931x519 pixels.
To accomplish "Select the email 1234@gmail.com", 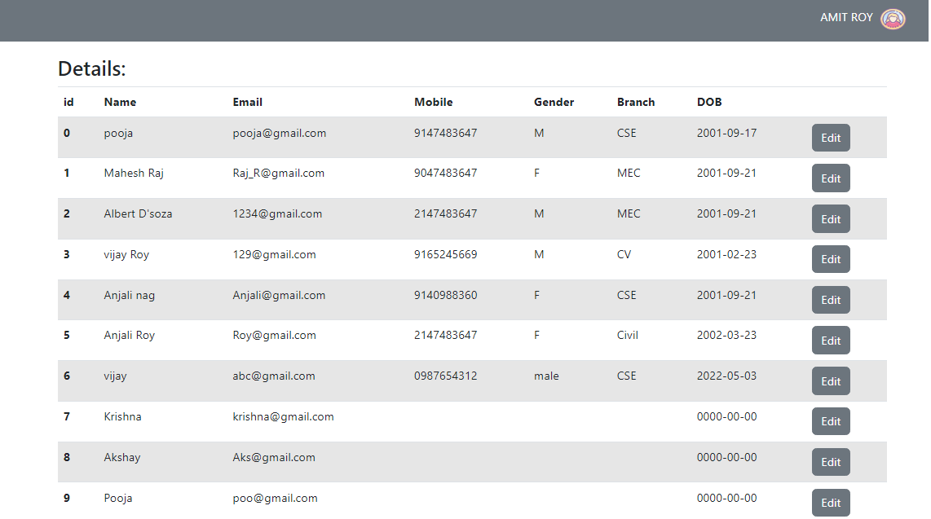I will point(277,213).
